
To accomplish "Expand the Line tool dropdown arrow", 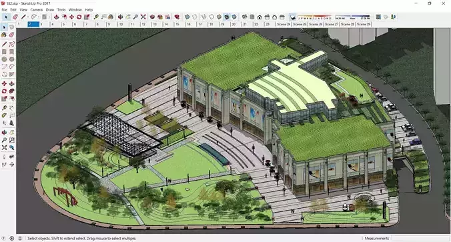I will pos(28,17).
